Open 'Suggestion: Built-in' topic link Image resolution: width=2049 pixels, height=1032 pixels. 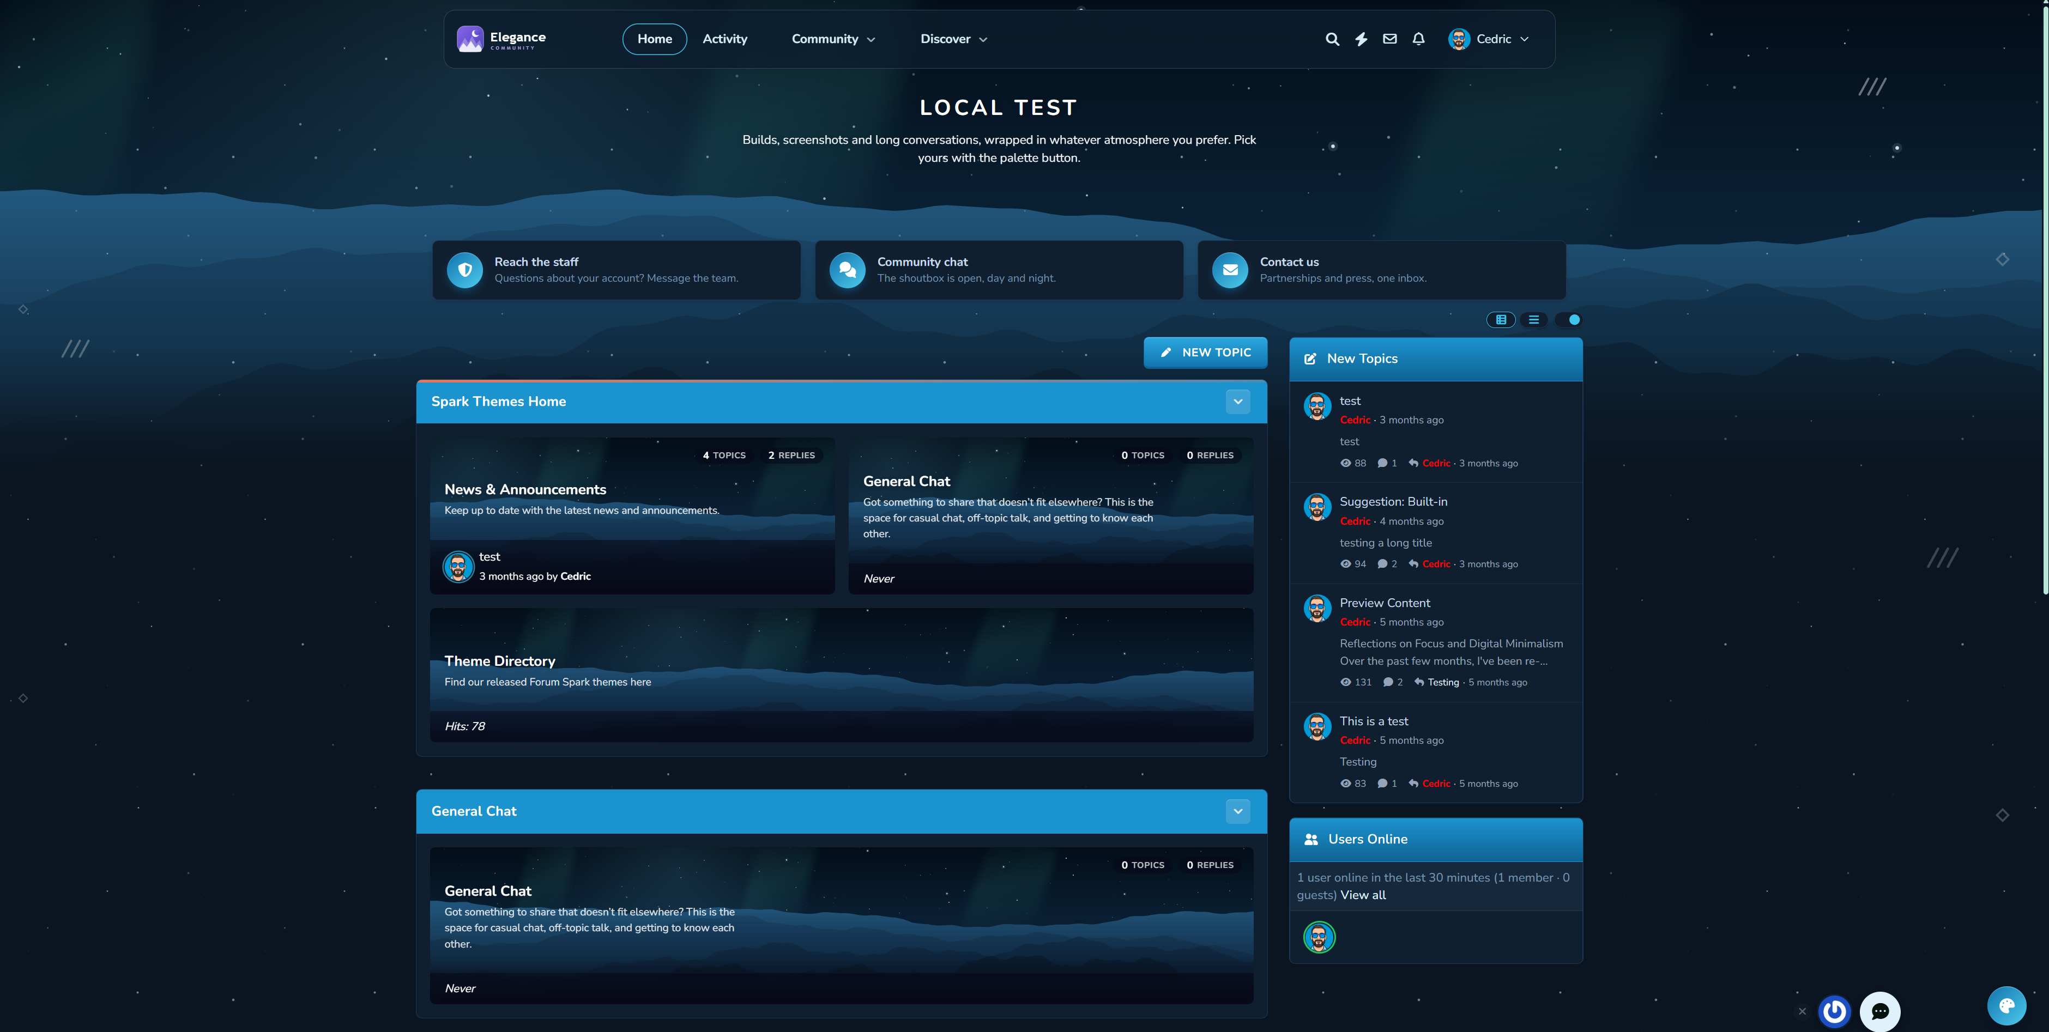[x=1393, y=502]
